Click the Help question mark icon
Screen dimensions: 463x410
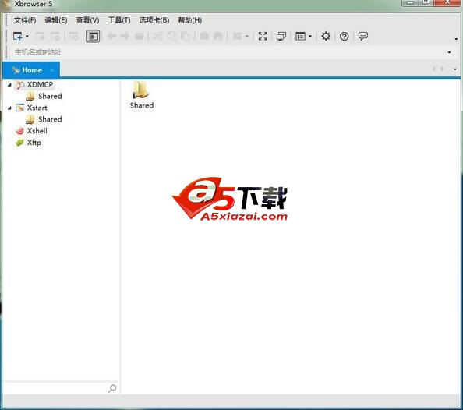tap(345, 37)
